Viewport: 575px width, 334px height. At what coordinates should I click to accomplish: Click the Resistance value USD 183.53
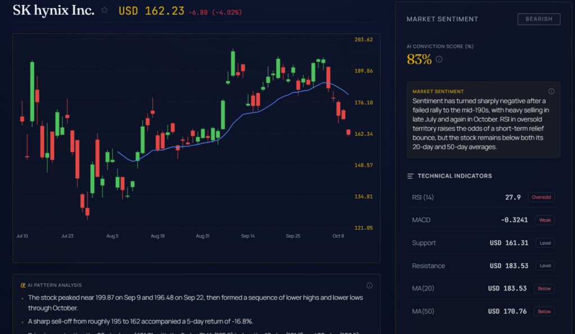509,266
